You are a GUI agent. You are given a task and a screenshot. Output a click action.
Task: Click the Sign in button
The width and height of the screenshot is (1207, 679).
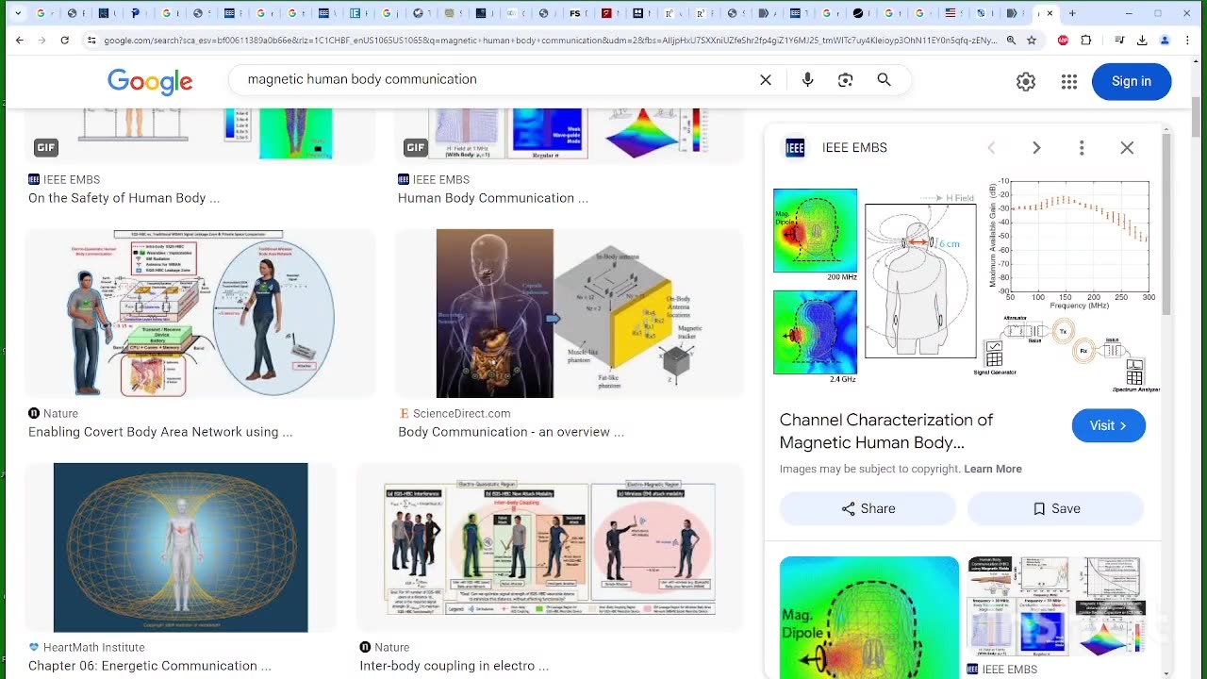pos(1132,81)
